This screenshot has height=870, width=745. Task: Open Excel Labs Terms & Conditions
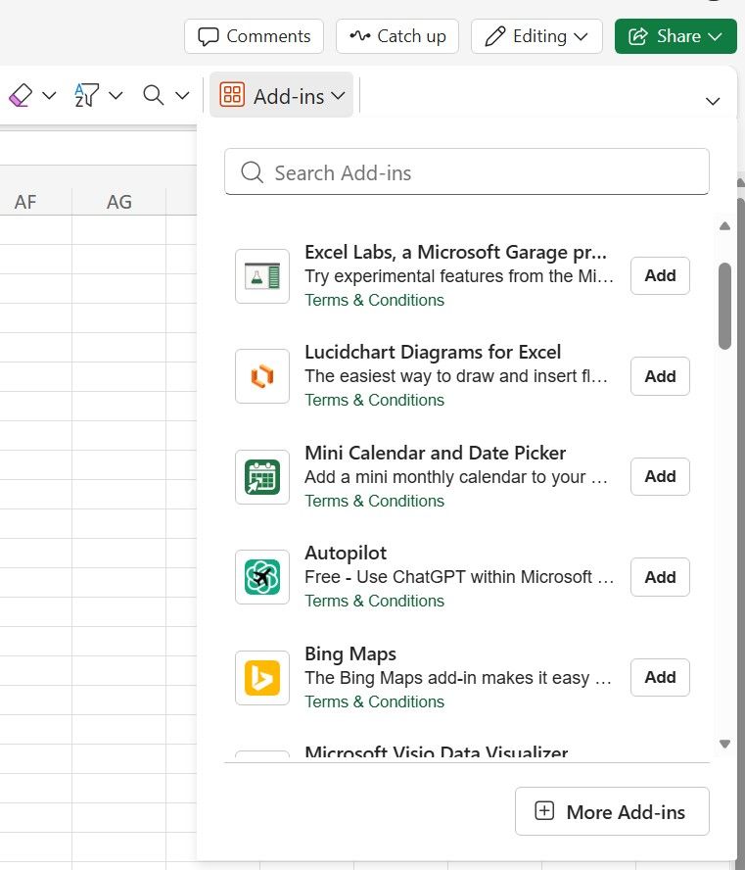click(375, 300)
